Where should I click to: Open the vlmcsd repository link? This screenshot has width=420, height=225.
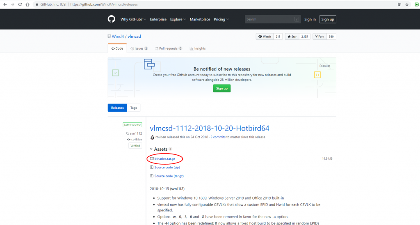click(x=134, y=36)
